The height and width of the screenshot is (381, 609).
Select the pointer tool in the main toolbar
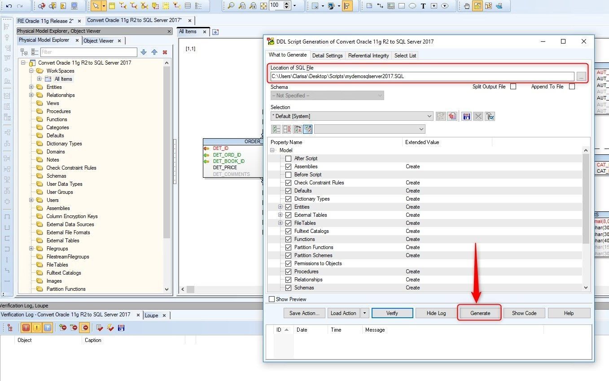(95, 6)
